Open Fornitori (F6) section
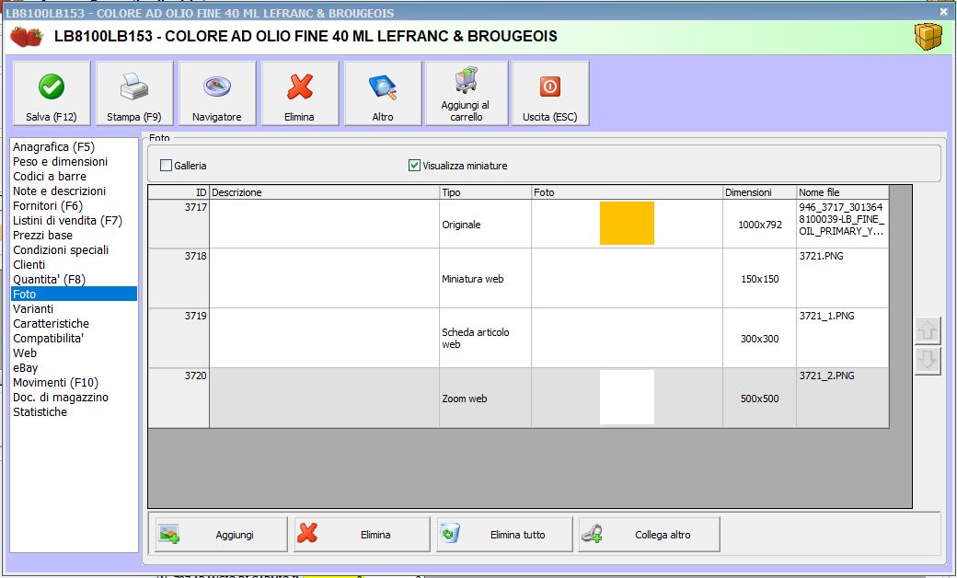 pyautogui.click(x=48, y=205)
